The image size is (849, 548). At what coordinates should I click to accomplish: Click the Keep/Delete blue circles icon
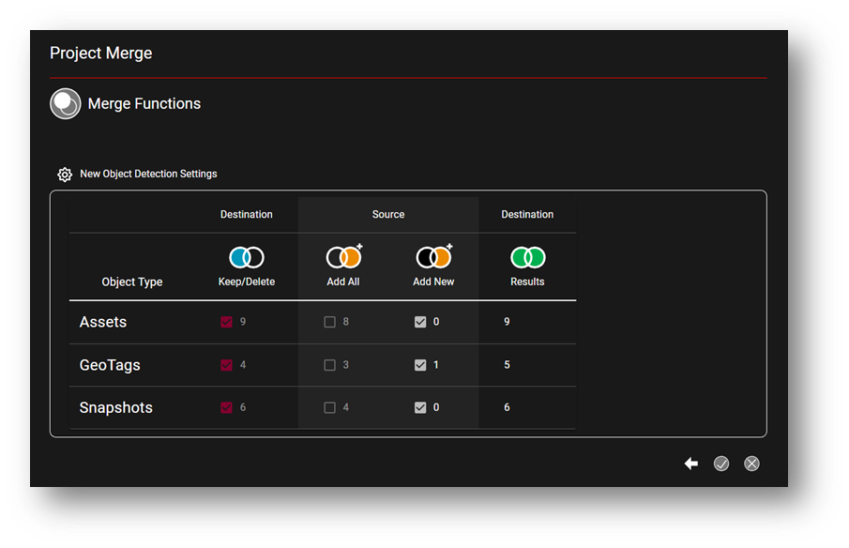click(x=247, y=257)
